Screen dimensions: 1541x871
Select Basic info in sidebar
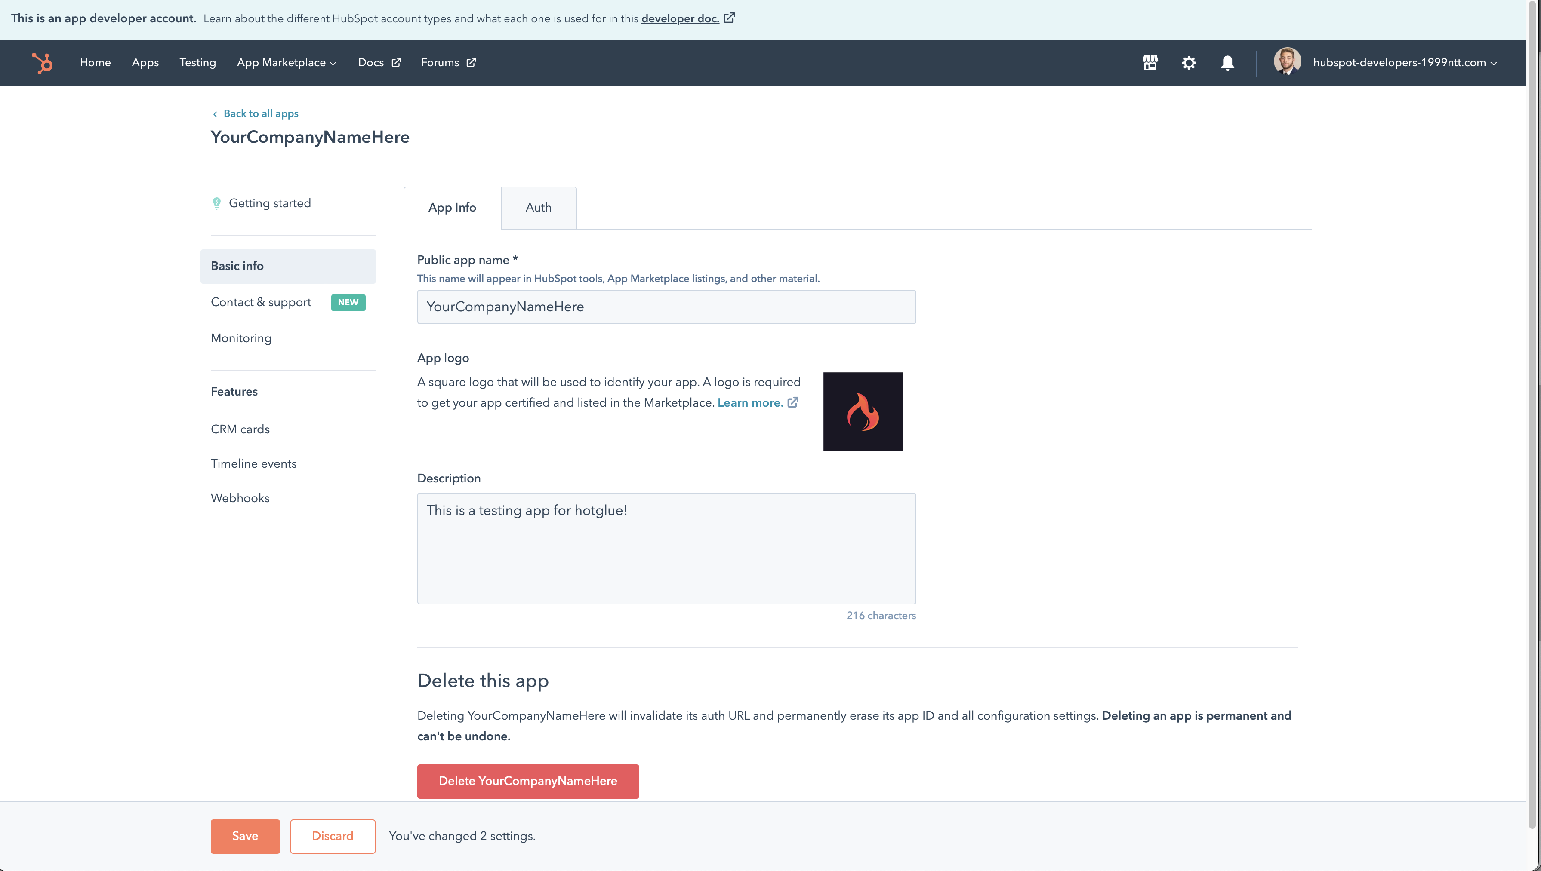pyautogui.click(x=288, y=266)
